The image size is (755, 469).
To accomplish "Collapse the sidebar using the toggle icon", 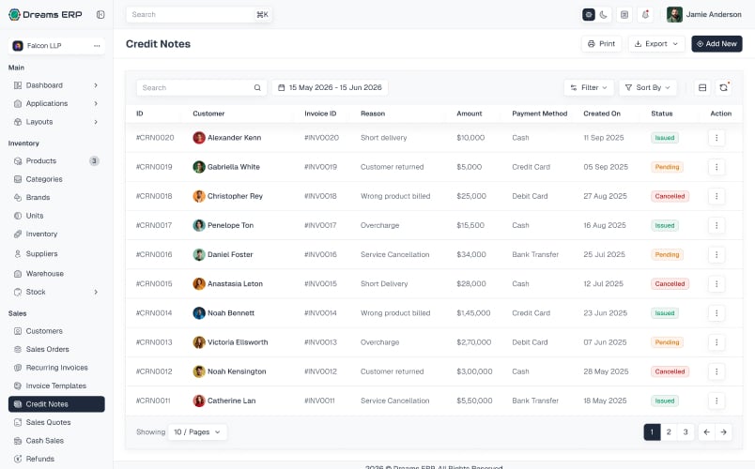I will (100, 14).
